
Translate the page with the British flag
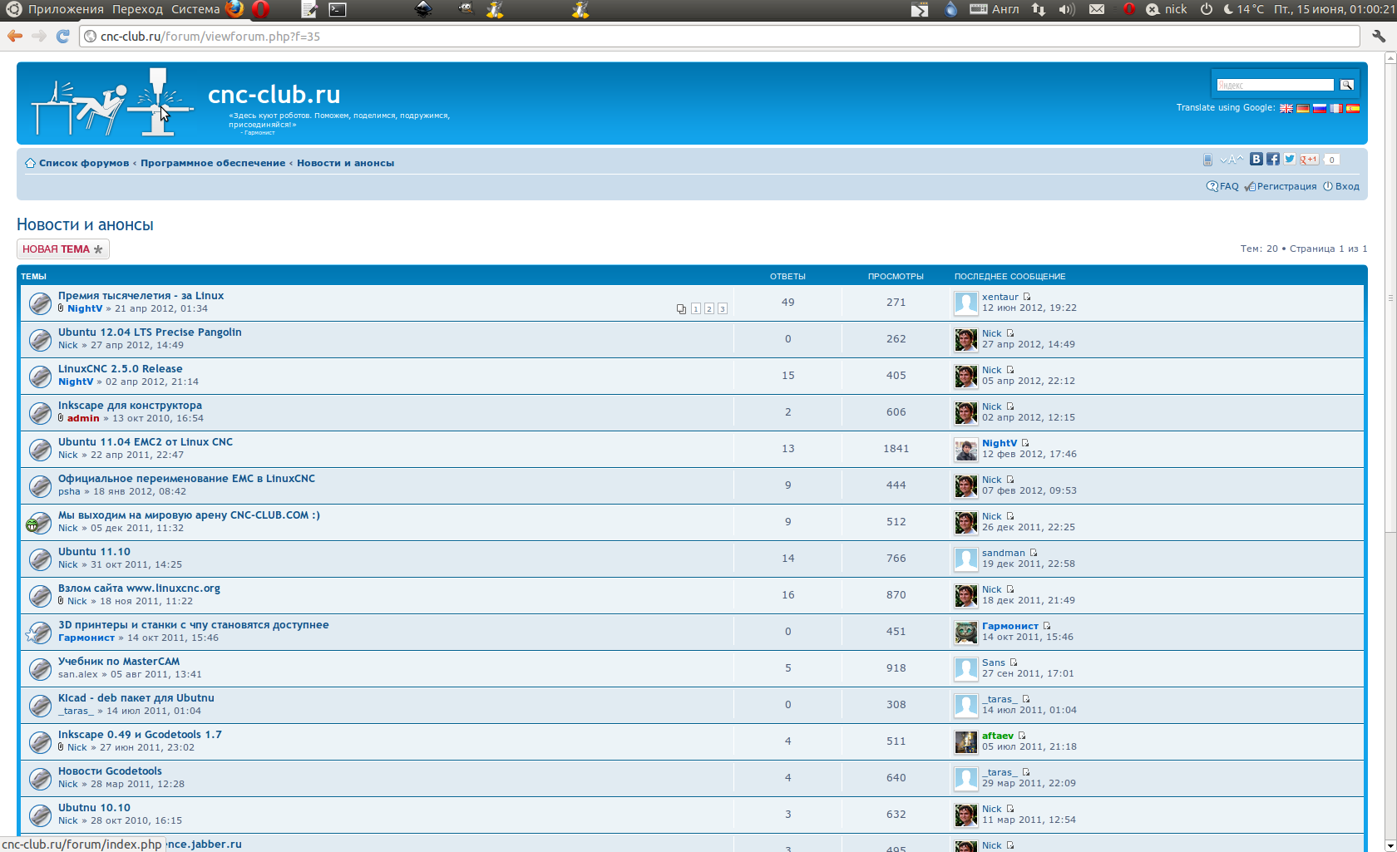(1286, 108)
